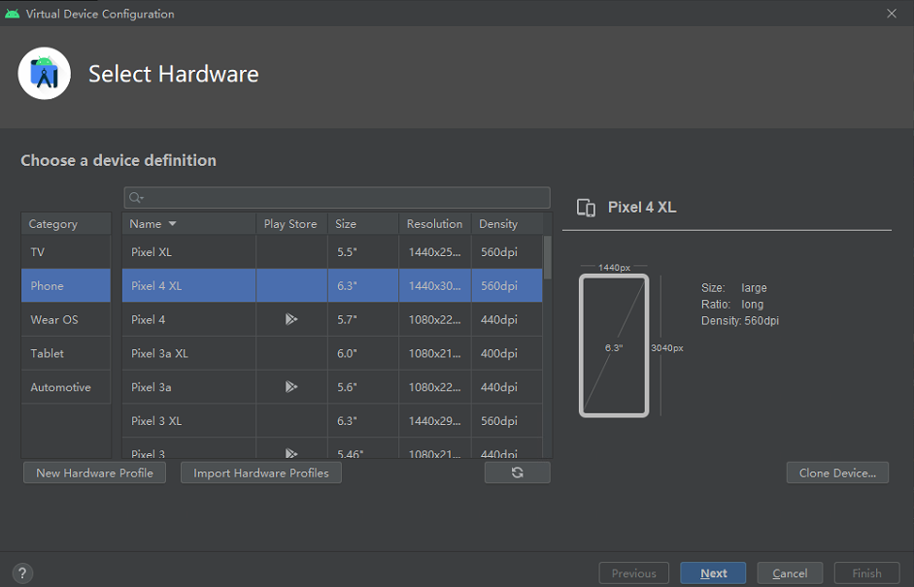
Task: Click the Play Store icon beside Pixel 3
Action: click(290, 454)
